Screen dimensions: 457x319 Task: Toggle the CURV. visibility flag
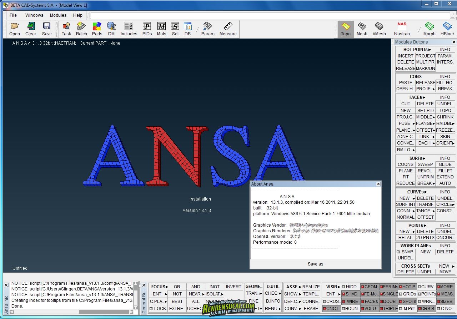tap(419, 287)
